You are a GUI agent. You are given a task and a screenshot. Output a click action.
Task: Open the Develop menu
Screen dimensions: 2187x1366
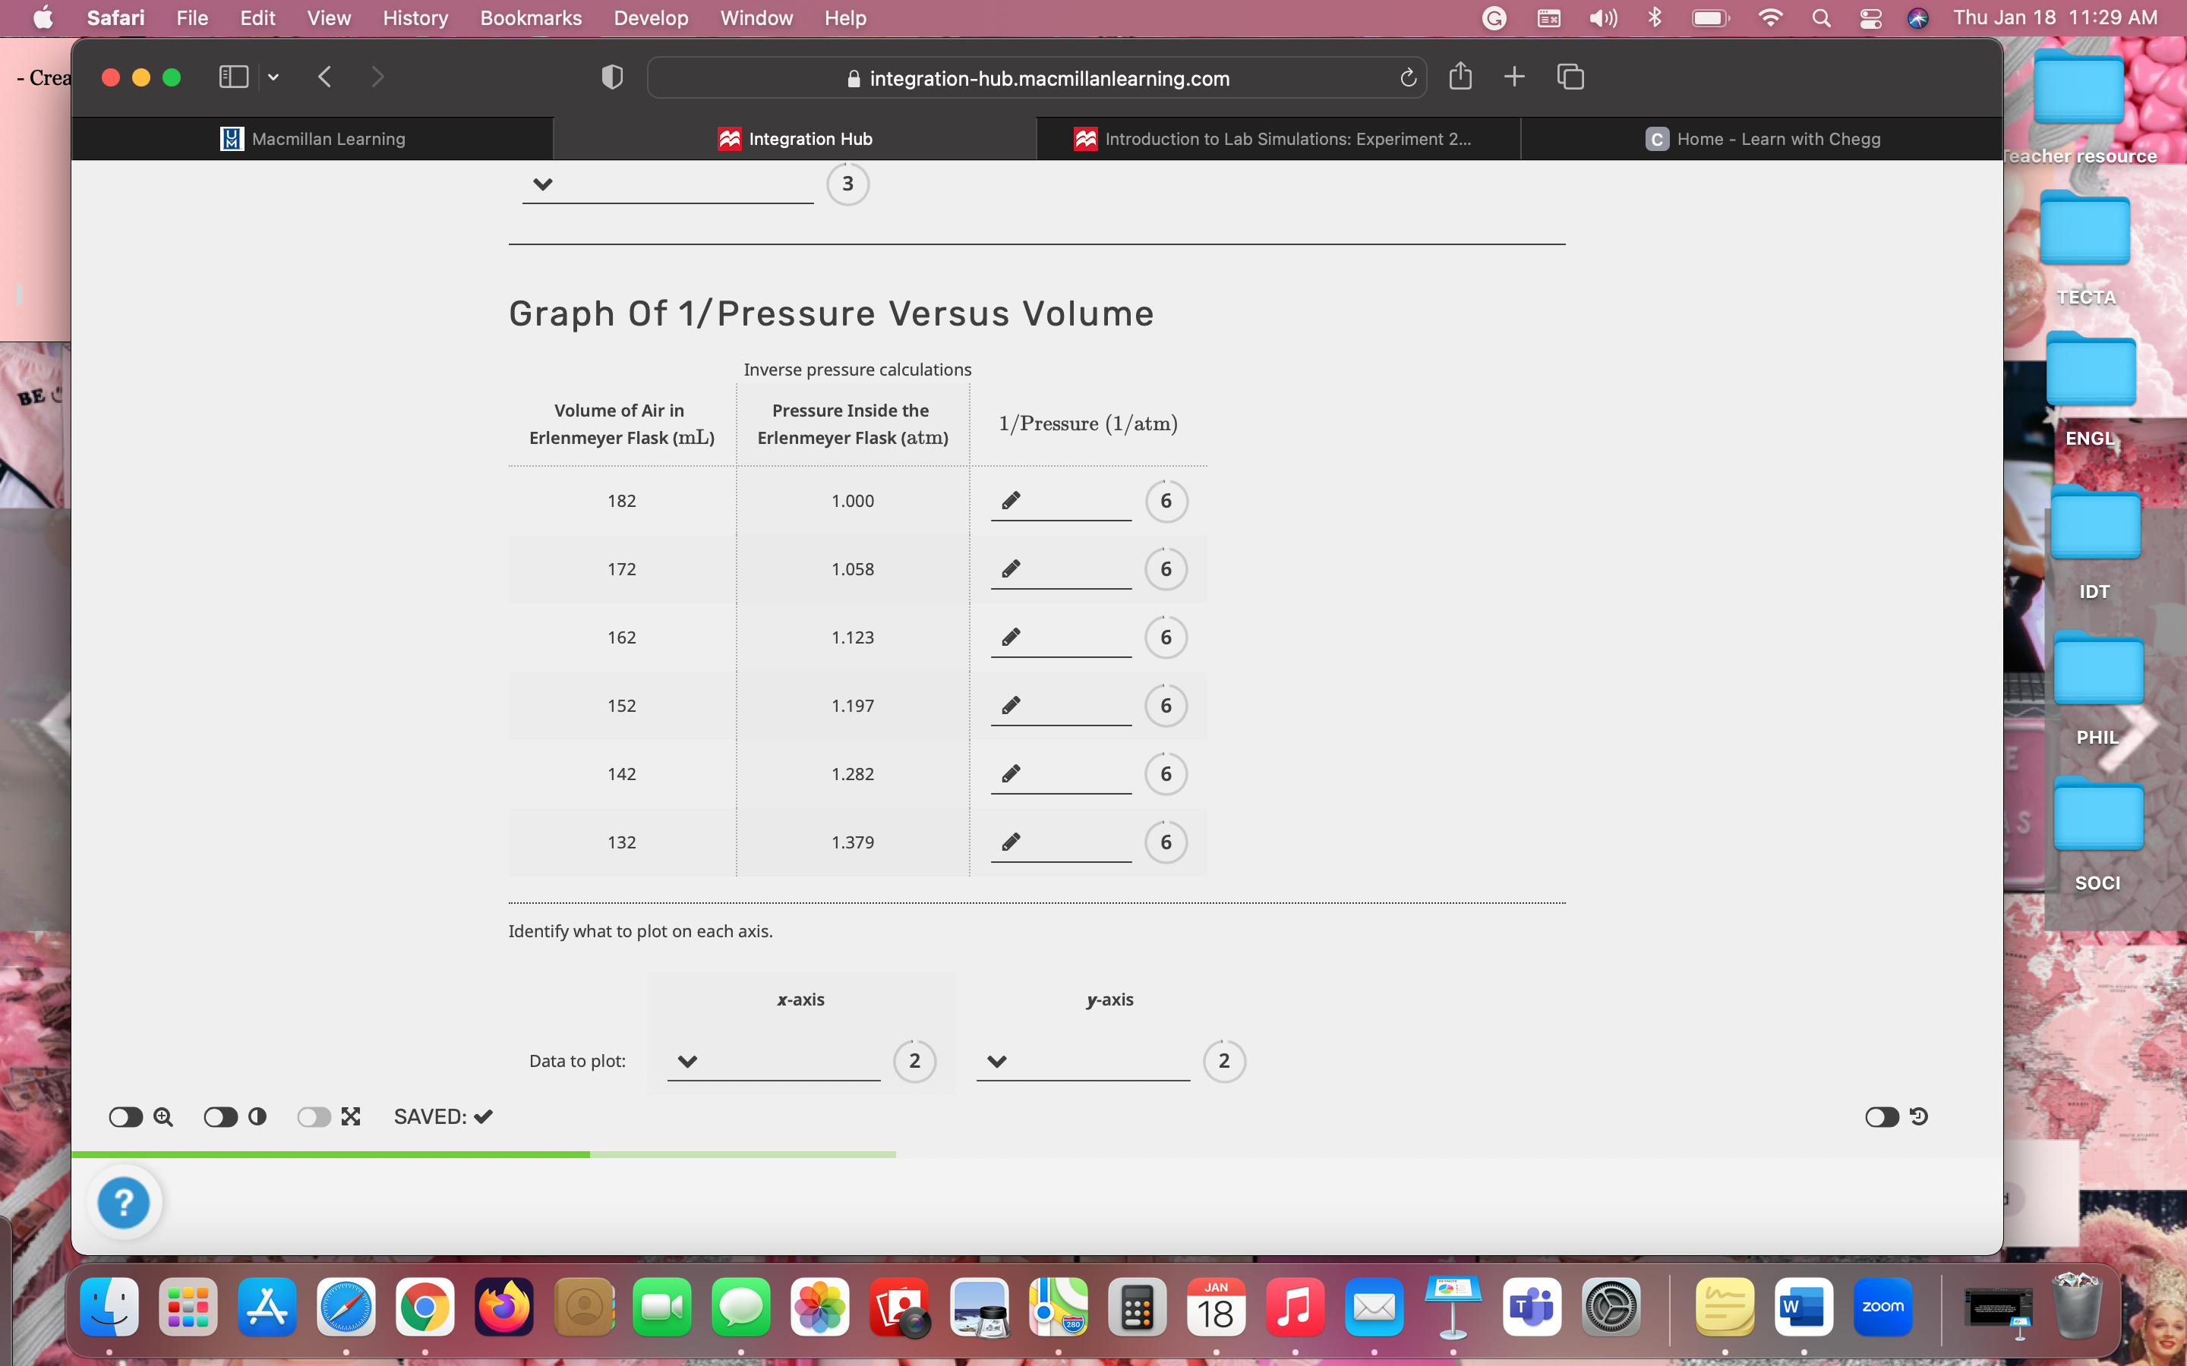[x=650, y=18]
